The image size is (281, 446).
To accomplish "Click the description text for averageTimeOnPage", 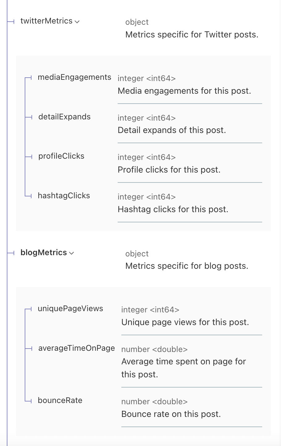I will (x=184, y=368).
